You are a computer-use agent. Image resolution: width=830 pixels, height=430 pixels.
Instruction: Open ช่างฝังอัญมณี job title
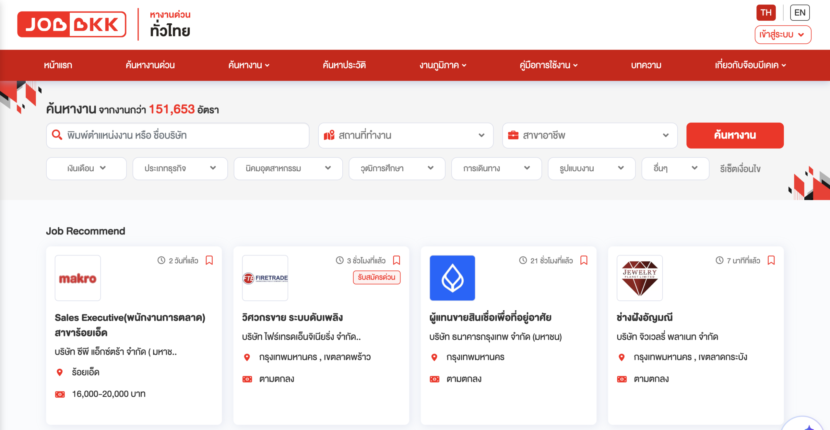click(645, 318)
